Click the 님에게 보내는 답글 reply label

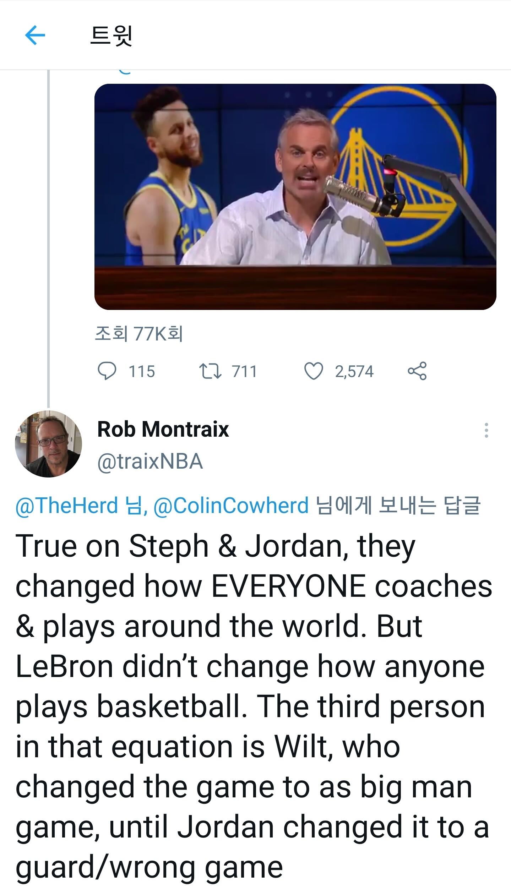click(398, 506)
